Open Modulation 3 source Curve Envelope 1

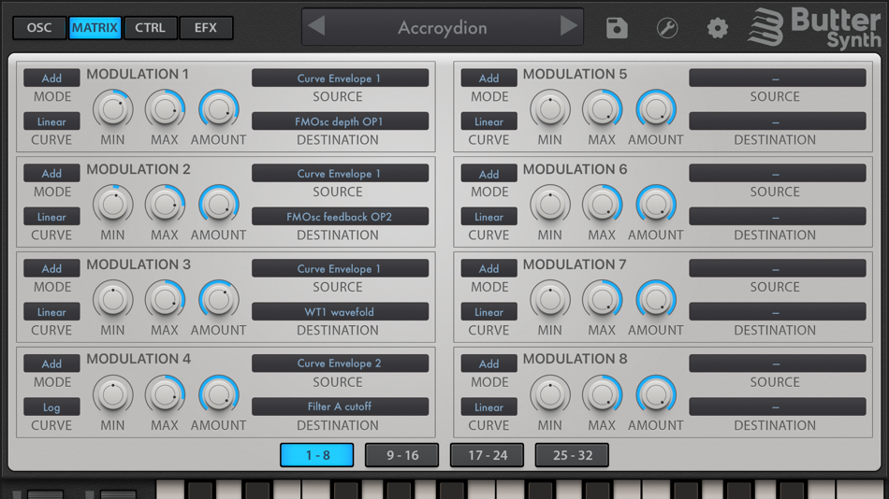tap(341, 268)
